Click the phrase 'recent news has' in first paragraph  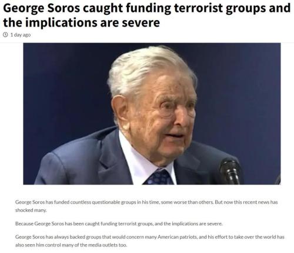pyautogui.click(x=260, y=202)
